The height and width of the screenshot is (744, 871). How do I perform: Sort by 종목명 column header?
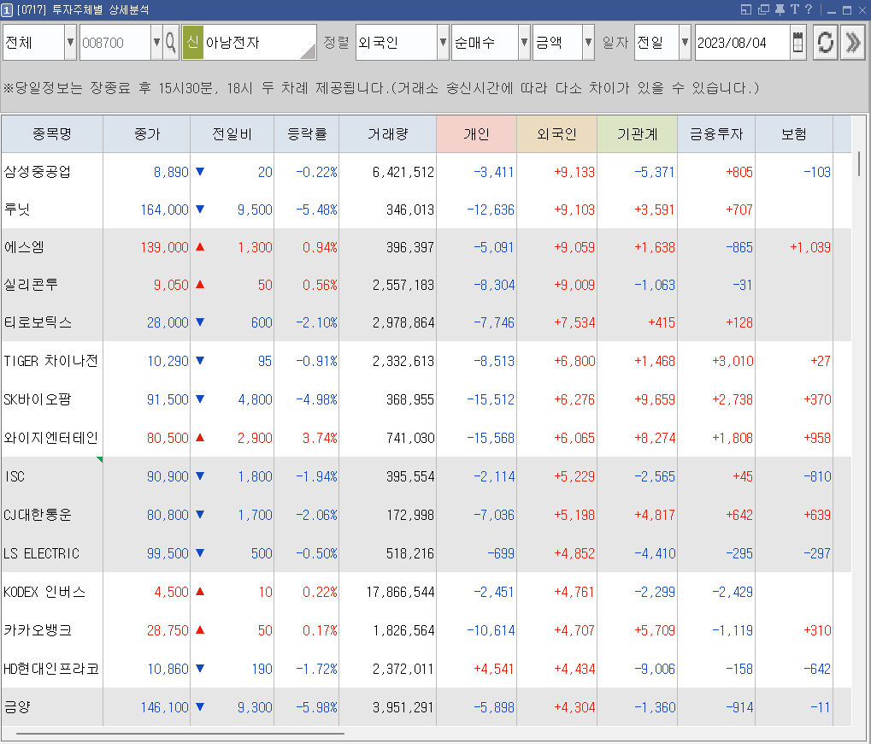tap(52, 134)
